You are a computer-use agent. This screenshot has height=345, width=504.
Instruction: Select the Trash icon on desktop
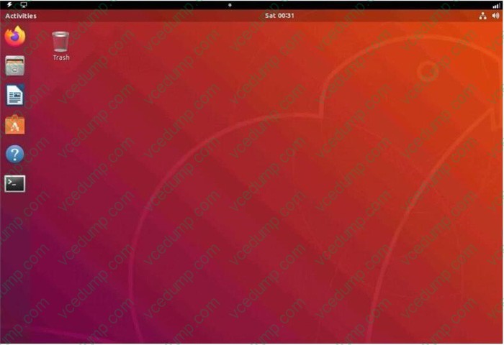61,41
